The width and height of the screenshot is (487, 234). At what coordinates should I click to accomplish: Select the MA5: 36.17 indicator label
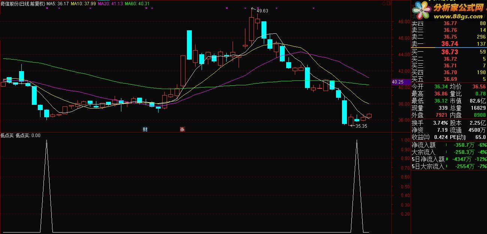(x=58, y=3)
